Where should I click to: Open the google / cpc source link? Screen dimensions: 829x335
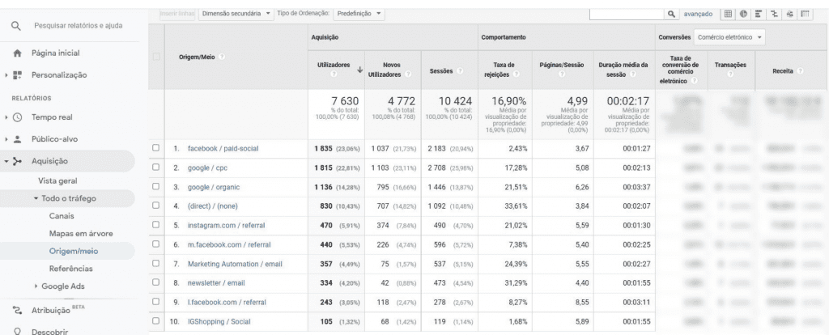[208, 167]
